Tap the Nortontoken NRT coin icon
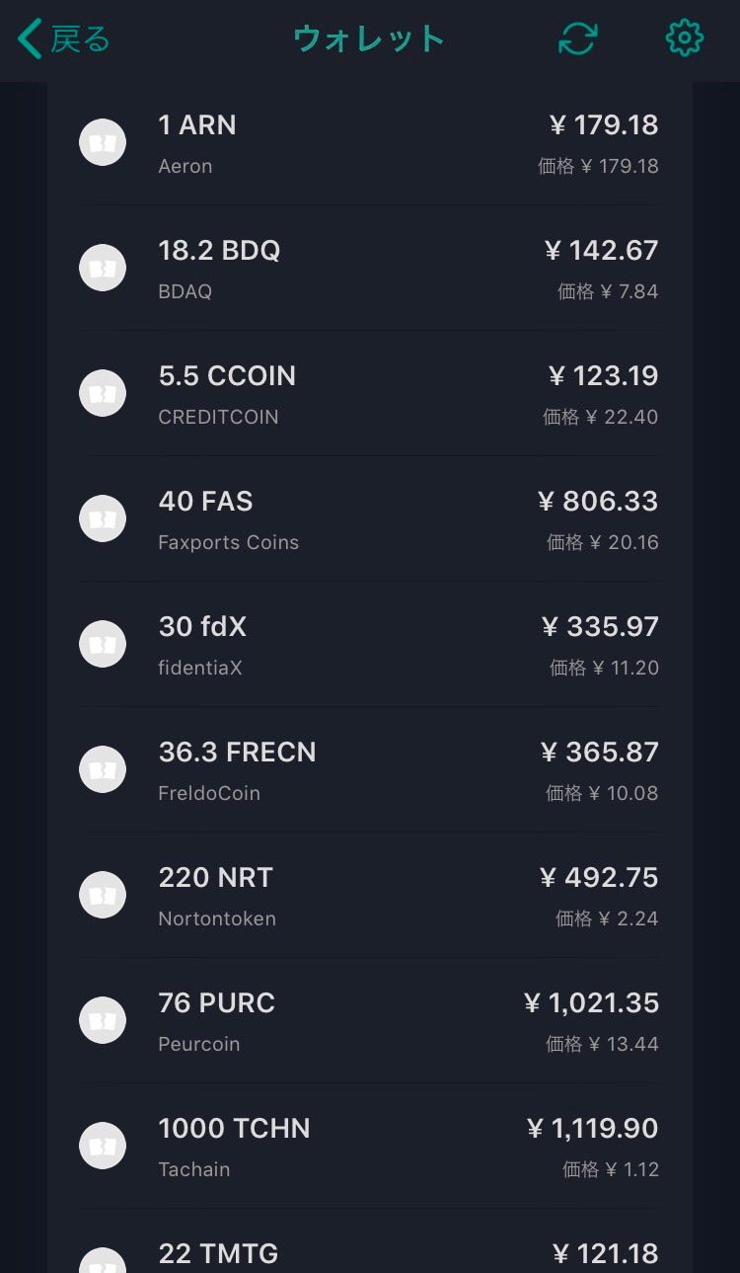Screen dimensions: 740x1273 click(103, 895)
